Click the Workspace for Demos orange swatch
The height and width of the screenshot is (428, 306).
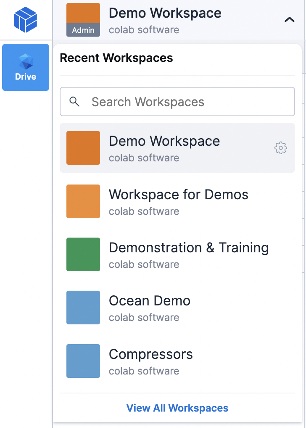[x=83, y=201]
